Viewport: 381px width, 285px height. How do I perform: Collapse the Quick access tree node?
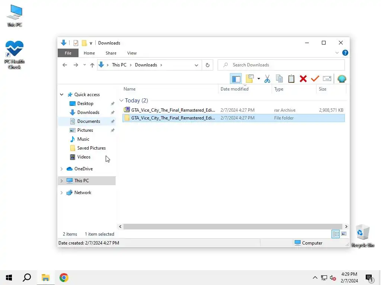[x=61, y=95]
